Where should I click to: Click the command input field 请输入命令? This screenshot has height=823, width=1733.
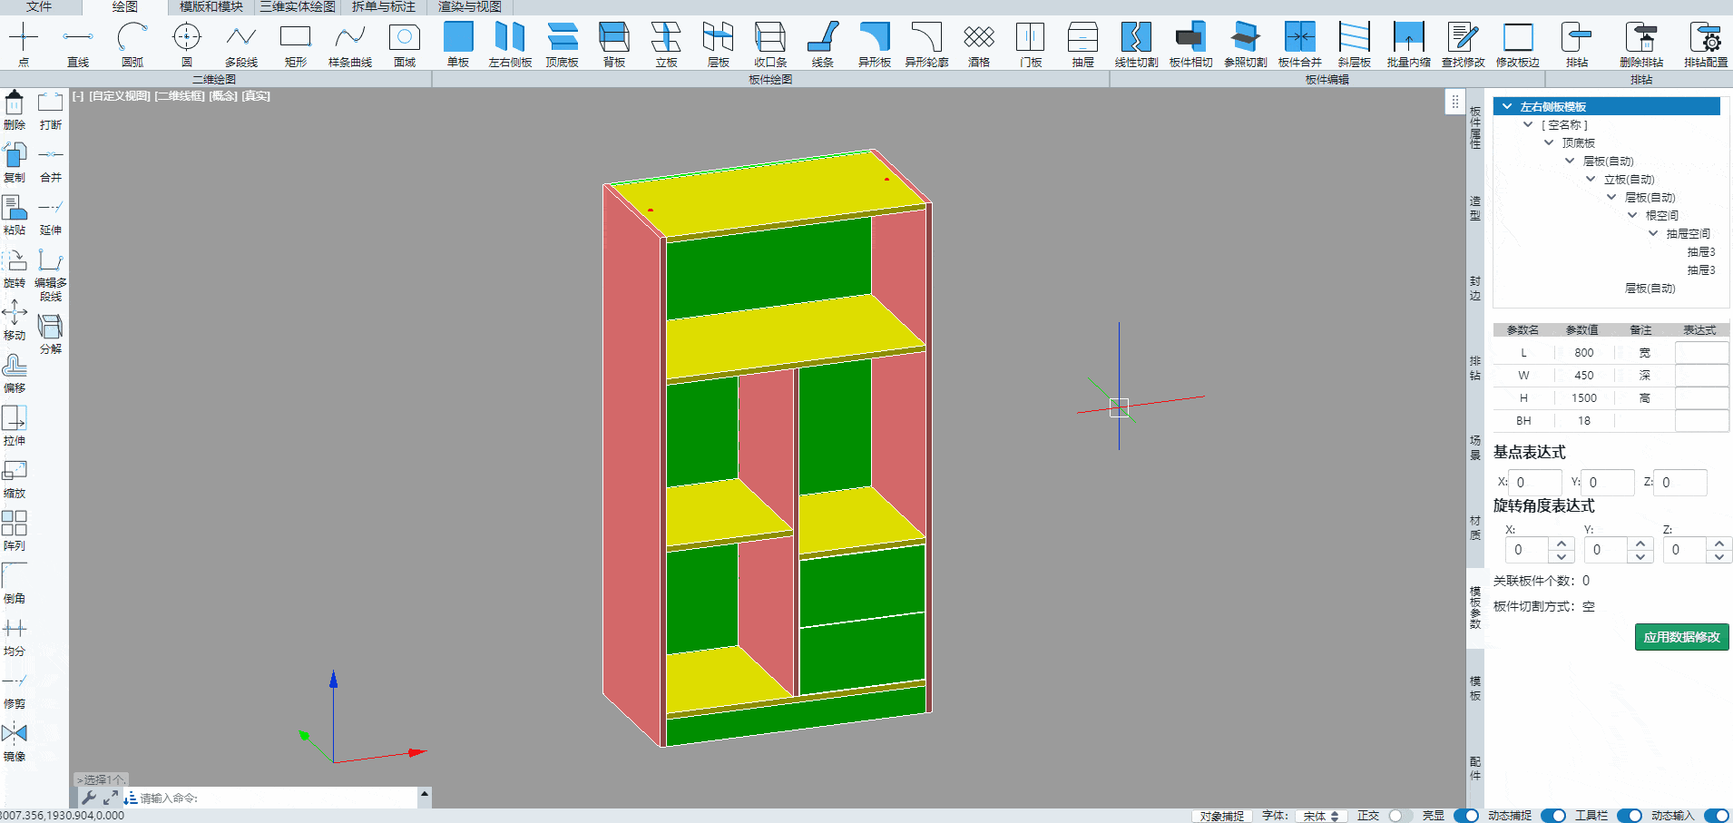point(272,798)
